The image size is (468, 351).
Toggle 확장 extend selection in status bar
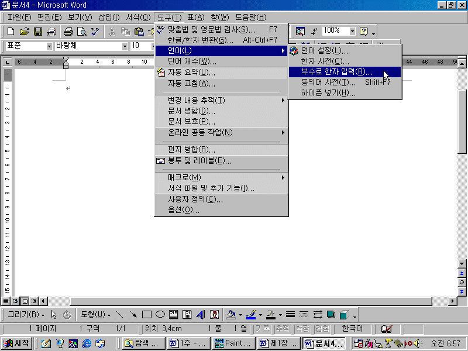pos(302,329)
